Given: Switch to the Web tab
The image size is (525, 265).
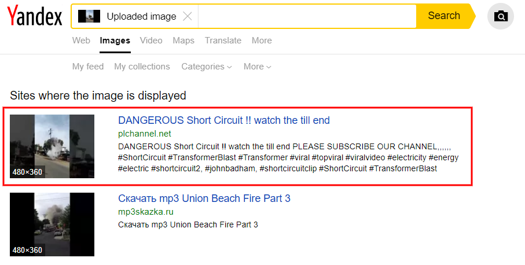Looking at the screenshot, I should click(81, 41).
